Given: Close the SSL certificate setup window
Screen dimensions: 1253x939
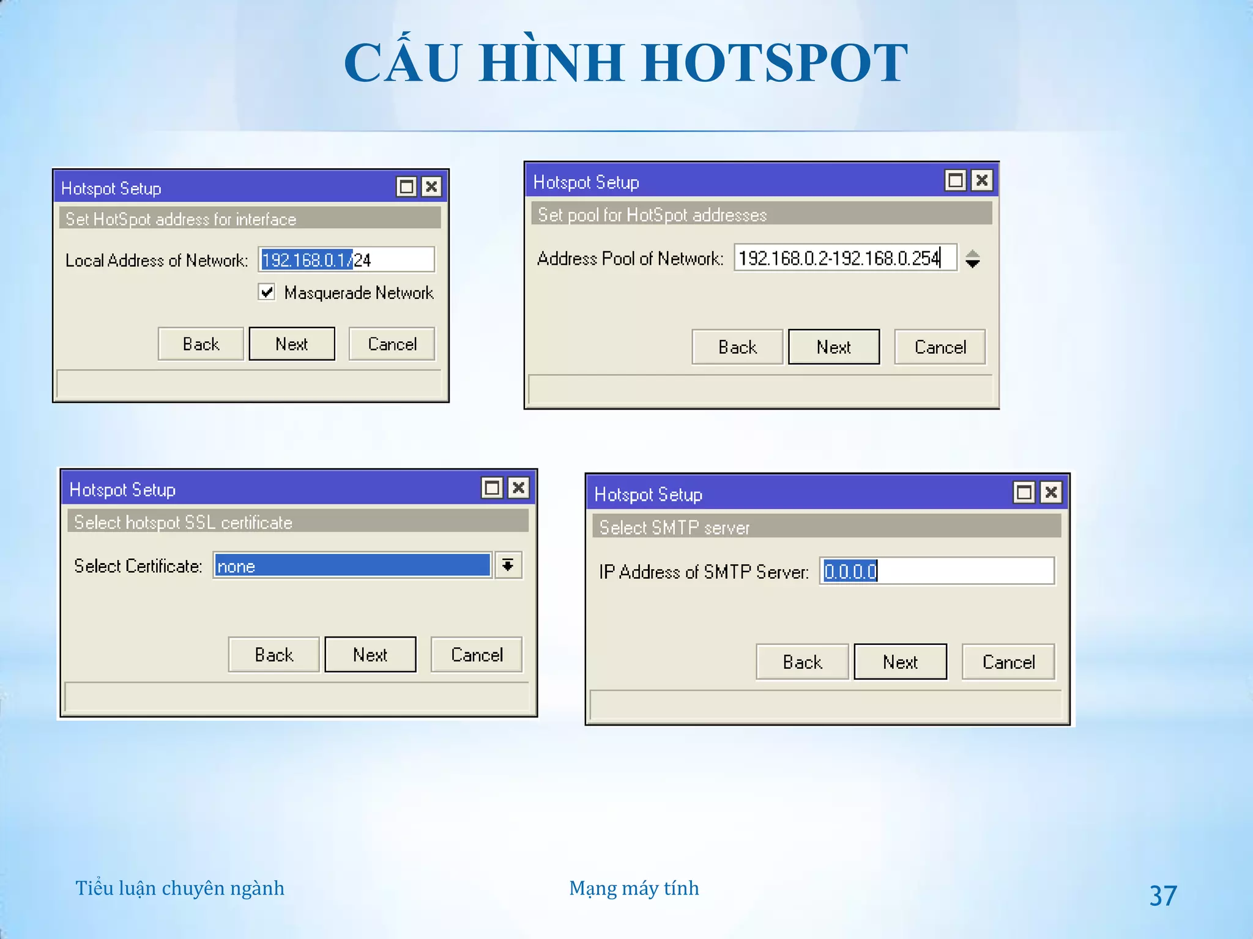Looking at the screenshot, I should click(518, 488).
